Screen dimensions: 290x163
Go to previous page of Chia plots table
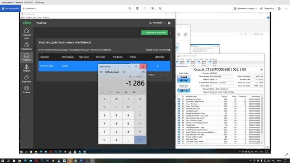(x=160, y=75)
